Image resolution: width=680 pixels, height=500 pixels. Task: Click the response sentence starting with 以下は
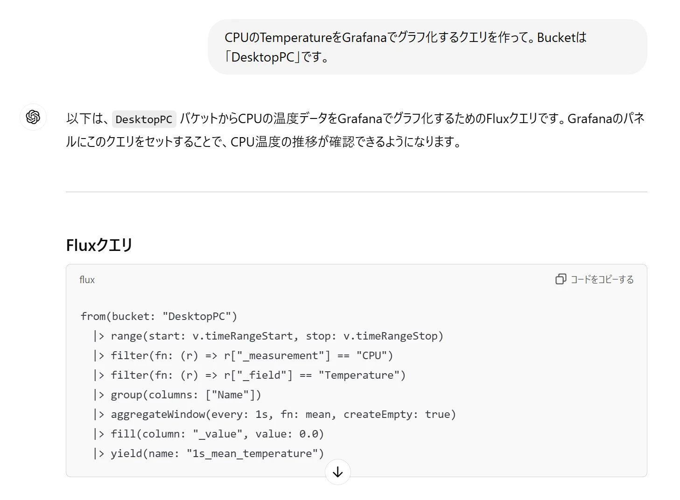pos(356,130)
